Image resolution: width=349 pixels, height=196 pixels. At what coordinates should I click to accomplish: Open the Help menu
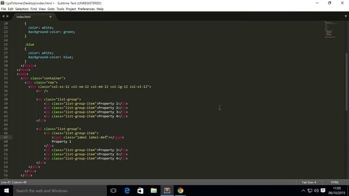[100, 9]
